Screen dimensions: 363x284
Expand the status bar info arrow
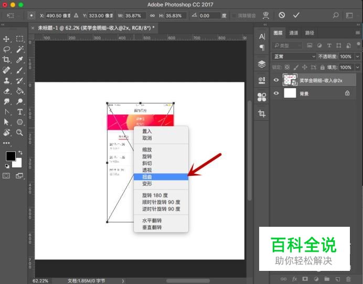coord(123,281)
